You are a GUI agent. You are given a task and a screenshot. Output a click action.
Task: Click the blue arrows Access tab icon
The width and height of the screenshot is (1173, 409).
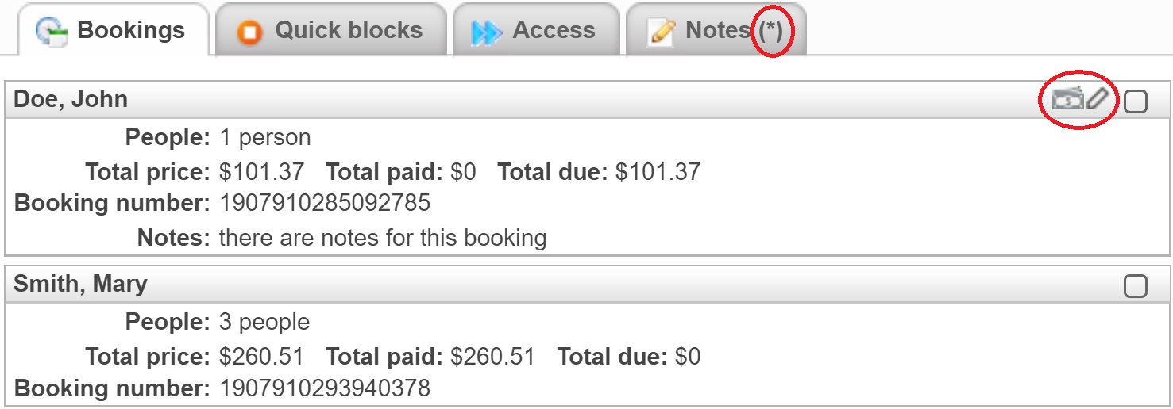point(486,32)
